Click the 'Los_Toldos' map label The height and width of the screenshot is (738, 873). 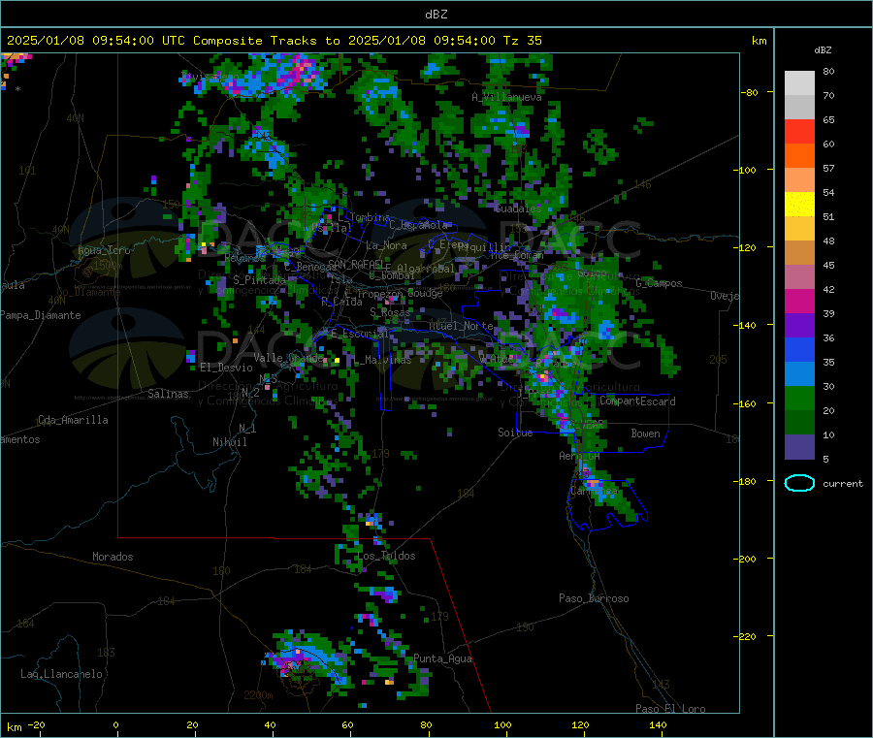tap(386, 556)
